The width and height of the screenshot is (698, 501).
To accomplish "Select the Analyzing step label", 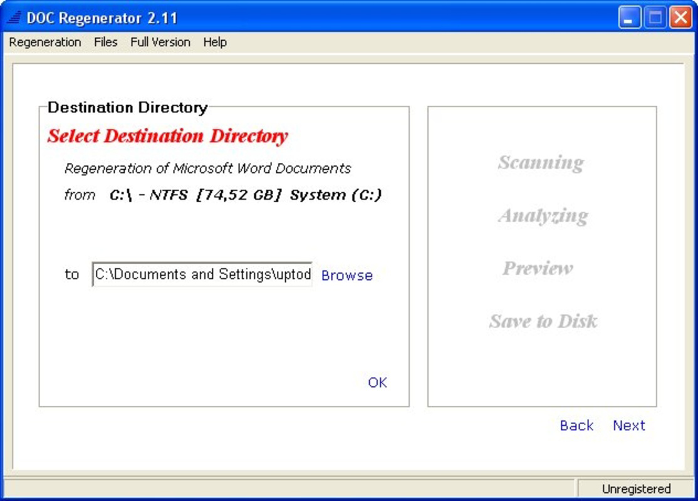I will coord(542,216).
